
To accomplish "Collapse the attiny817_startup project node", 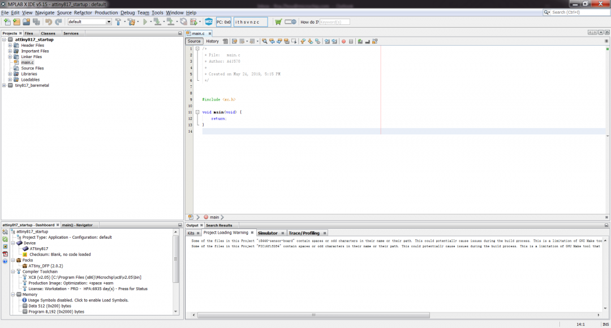I will (x=5, y=40).
